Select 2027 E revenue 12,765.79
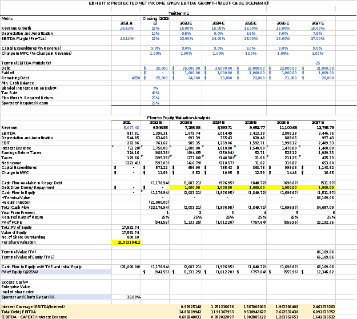Screen dimensions: 357x319 [x=325, y=128]
